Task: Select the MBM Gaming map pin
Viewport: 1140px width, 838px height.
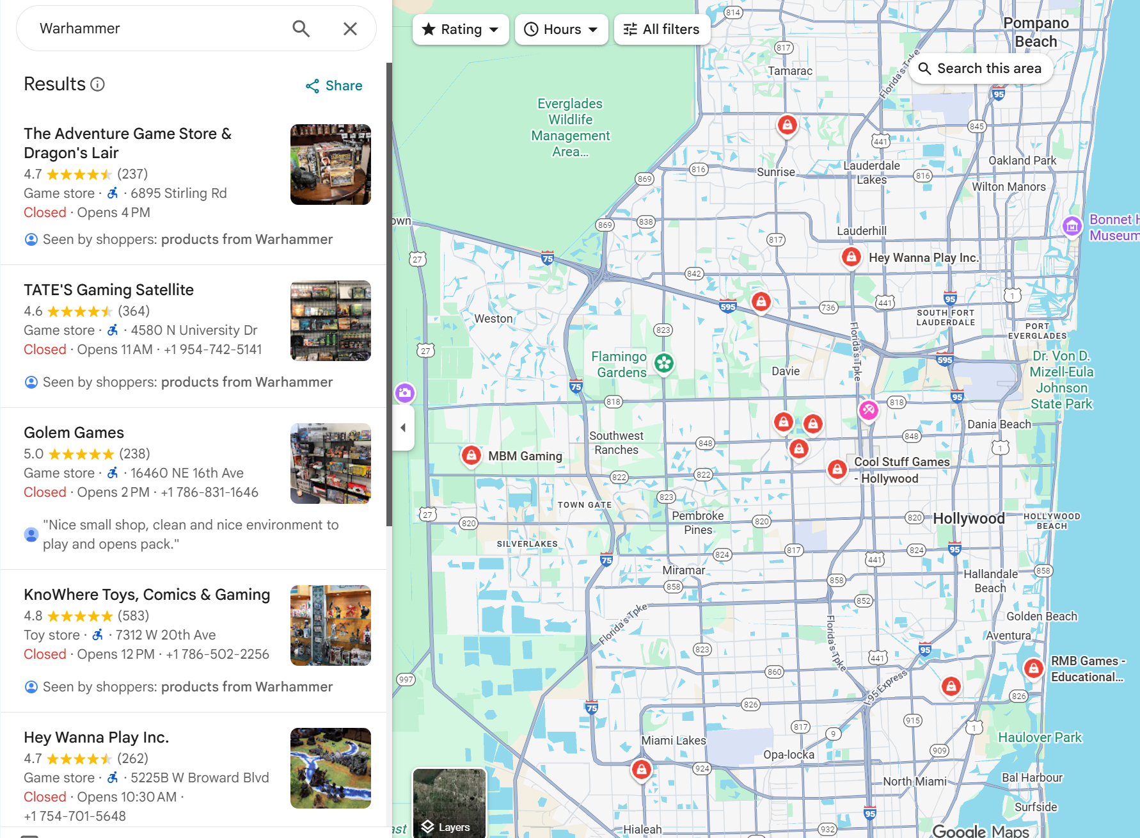Action: click(471, 456)
